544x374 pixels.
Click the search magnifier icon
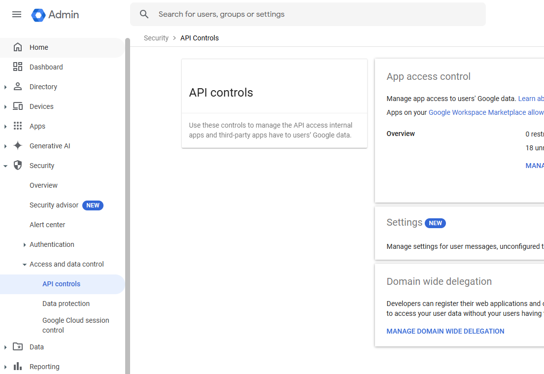tap(144, 14)
